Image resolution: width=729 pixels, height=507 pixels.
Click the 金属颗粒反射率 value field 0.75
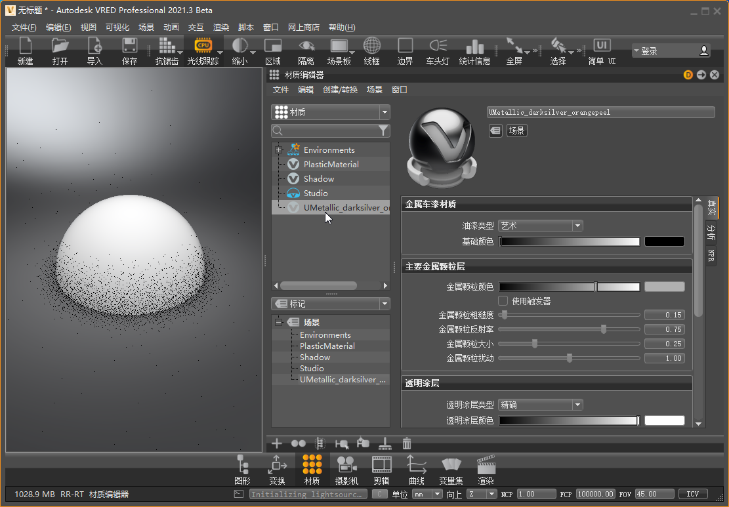coord(665,329)
